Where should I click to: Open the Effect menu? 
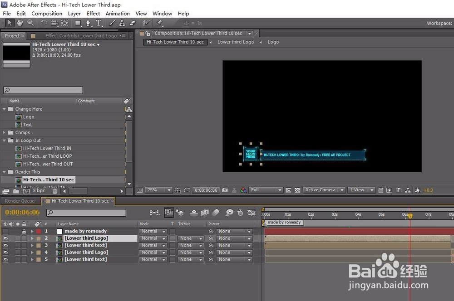click(93, 13)
